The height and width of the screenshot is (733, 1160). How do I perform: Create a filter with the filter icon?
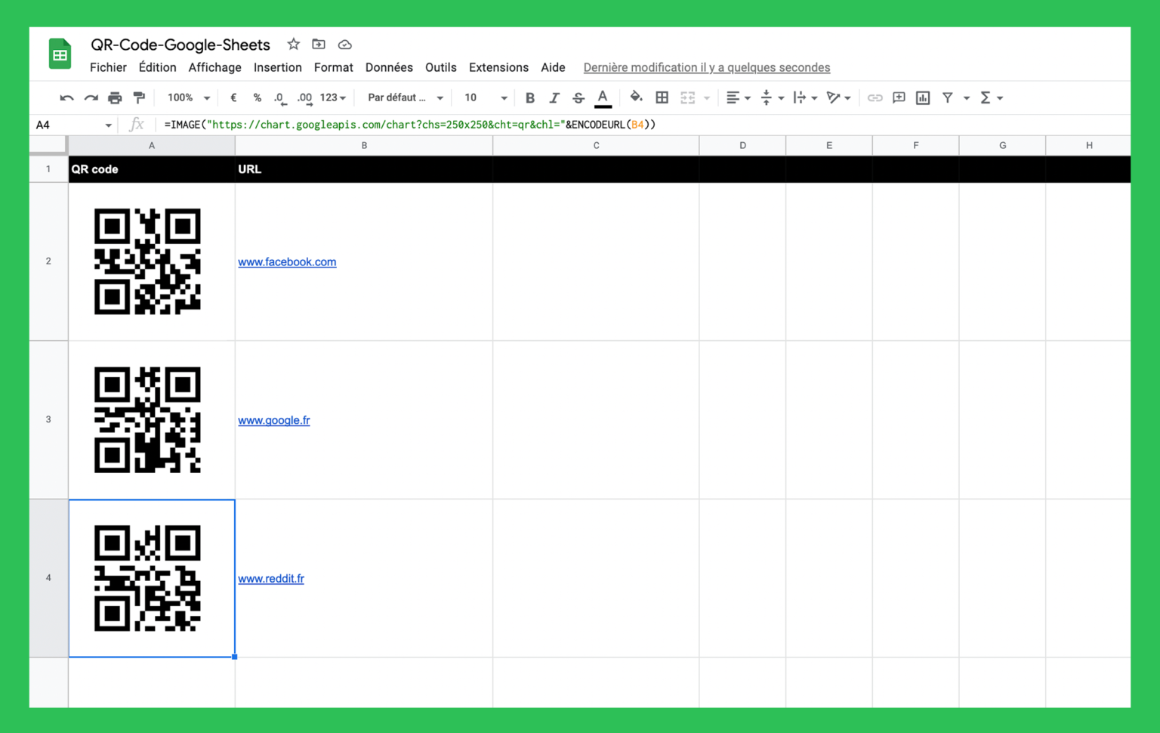(x=947, y=97)
